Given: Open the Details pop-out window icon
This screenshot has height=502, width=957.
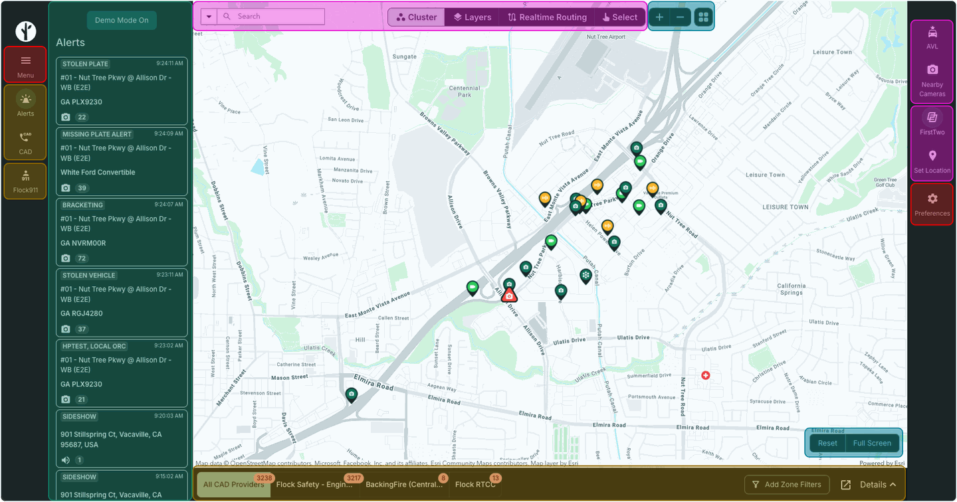Looking at the screenshot, I should pos(845,485).
